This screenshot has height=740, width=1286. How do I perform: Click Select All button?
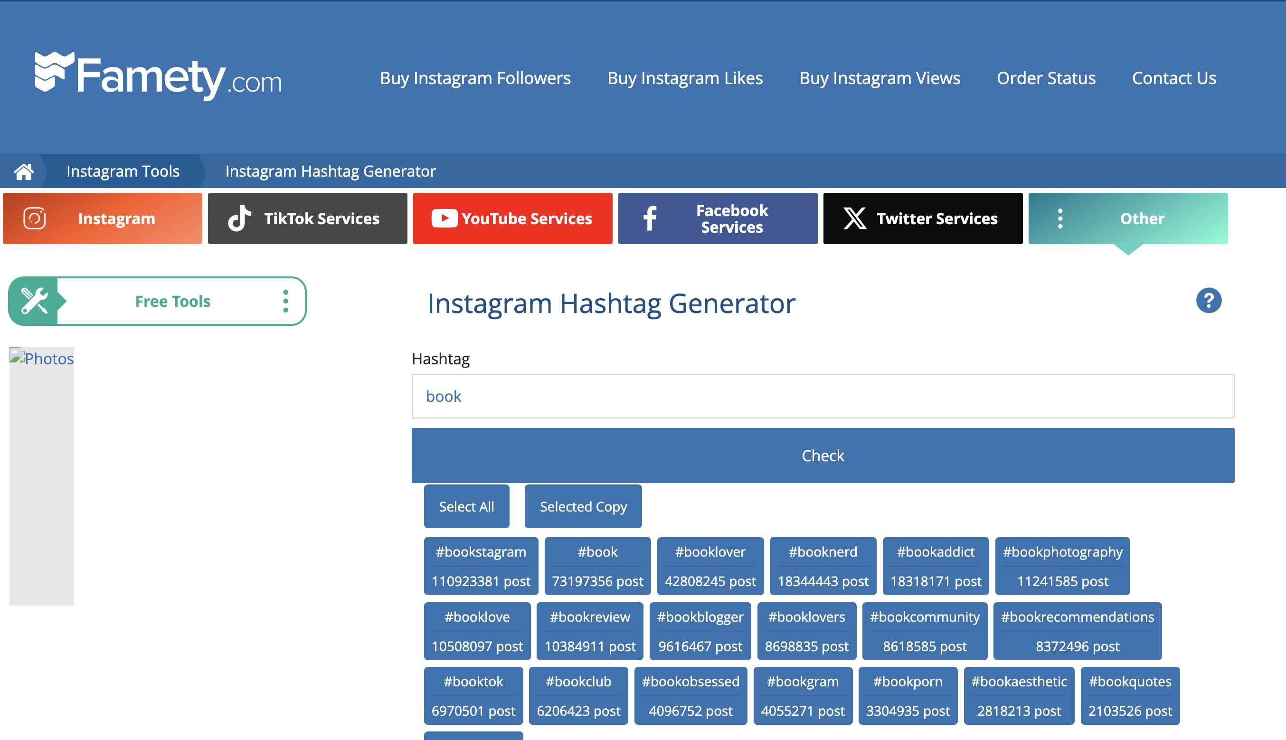466,506
